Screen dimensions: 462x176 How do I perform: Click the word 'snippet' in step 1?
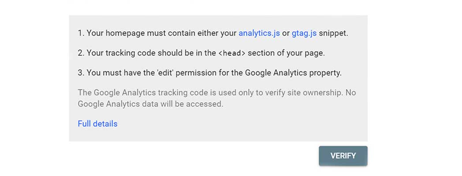333,33
